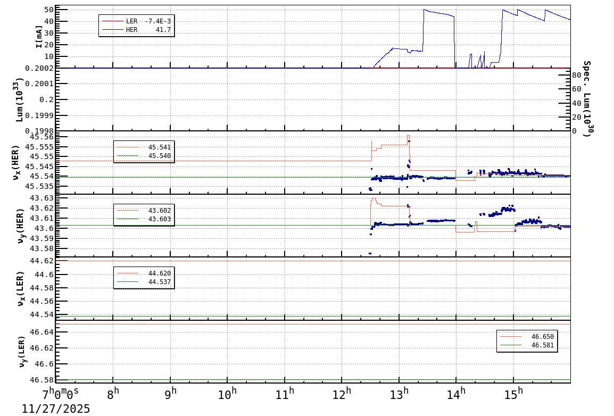The height and width of the screenshot is (416, 614).
Task: Click the green 46.581 legend key in νy(LER) panel
Action: (510, 345)
